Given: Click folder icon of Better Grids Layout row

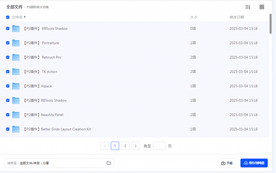Looking at the screenshot, I should point(16,129).
